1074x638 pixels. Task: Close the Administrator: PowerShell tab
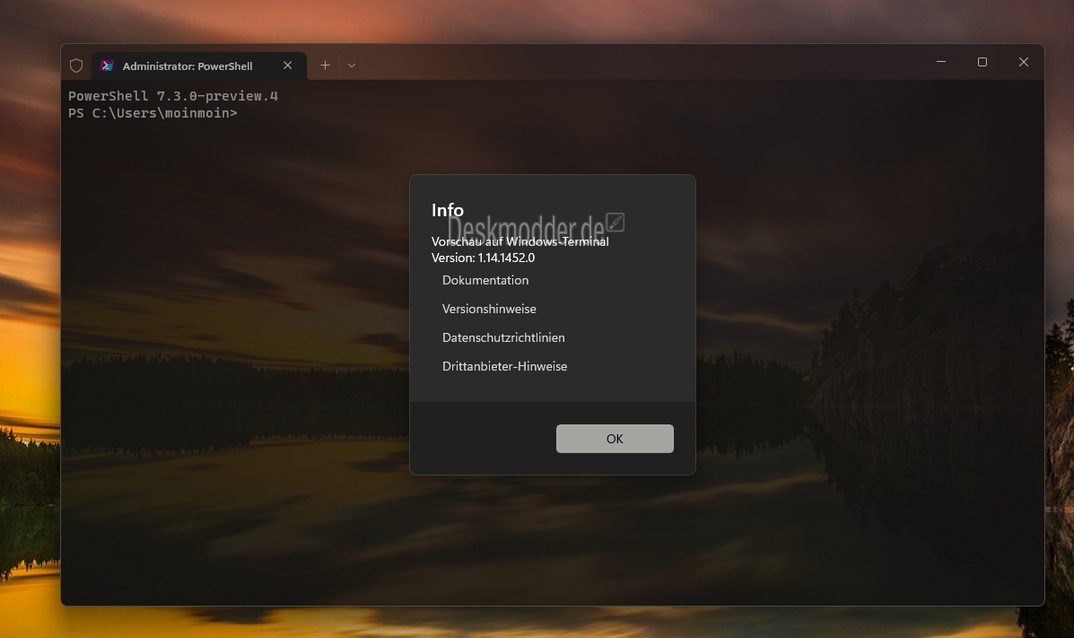[288, 66]
